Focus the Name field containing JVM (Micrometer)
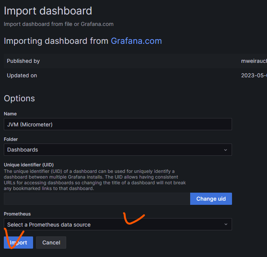Viewport: 267px width, 257px height. [x=118, y=124]
